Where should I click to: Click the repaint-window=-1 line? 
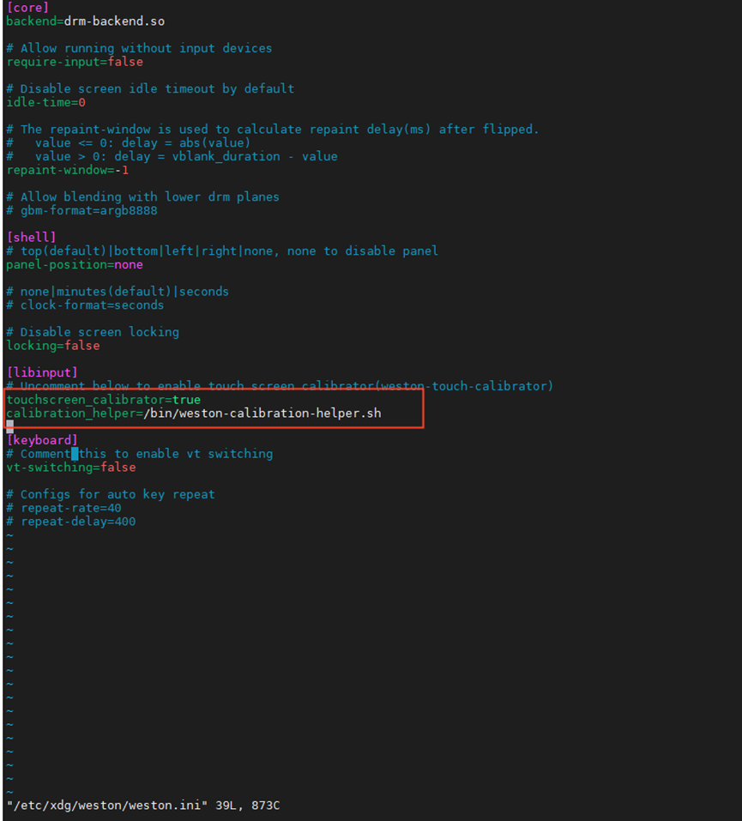coord(68,170)
